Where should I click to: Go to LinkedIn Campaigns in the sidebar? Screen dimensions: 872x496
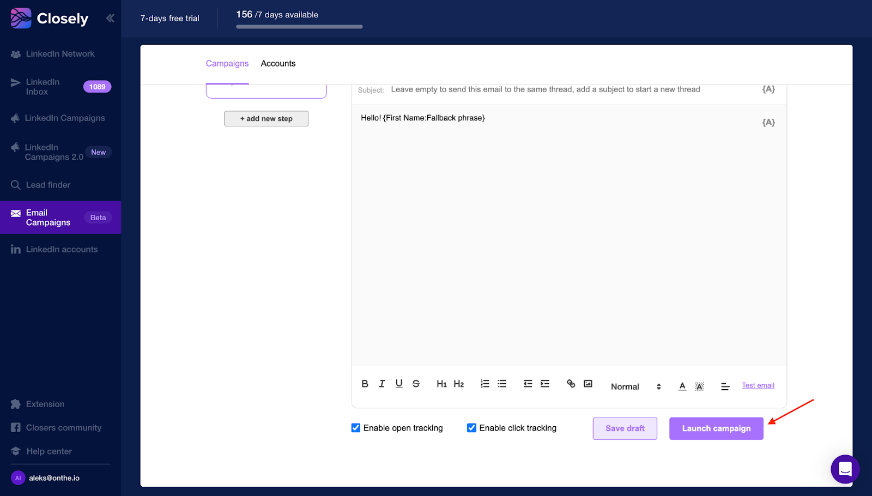[60, 118]
